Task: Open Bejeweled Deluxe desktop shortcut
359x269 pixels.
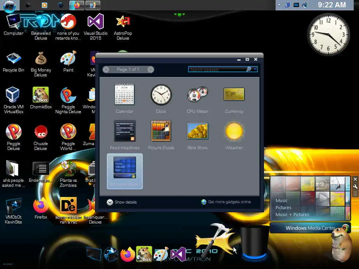Action: pos(41,27)
